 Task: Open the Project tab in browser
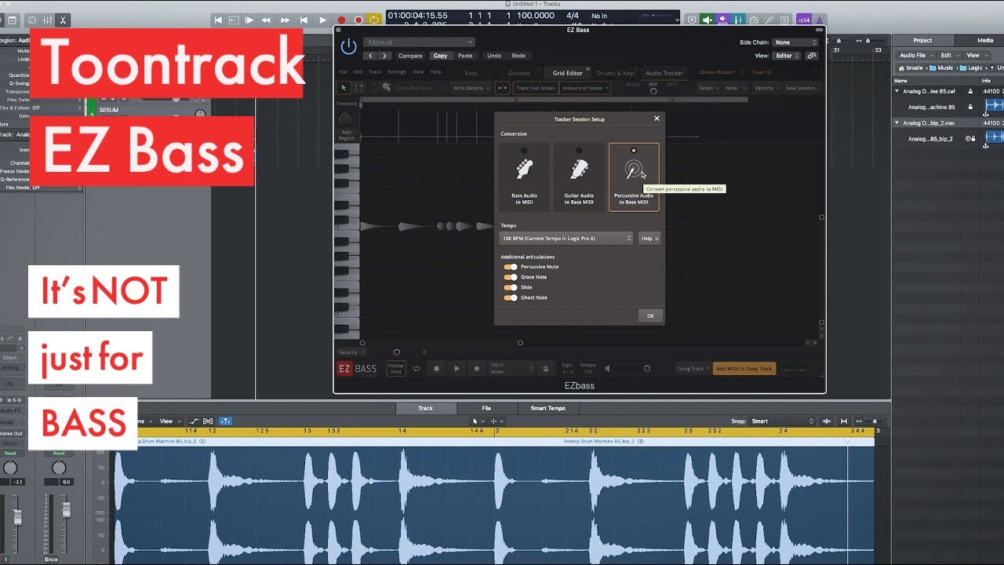pyautogui.click(x=922, y=40)
